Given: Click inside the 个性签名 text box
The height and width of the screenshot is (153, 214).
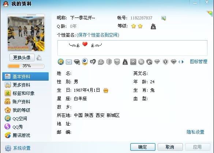Looking at the screenshot, I should click(132, 48).
